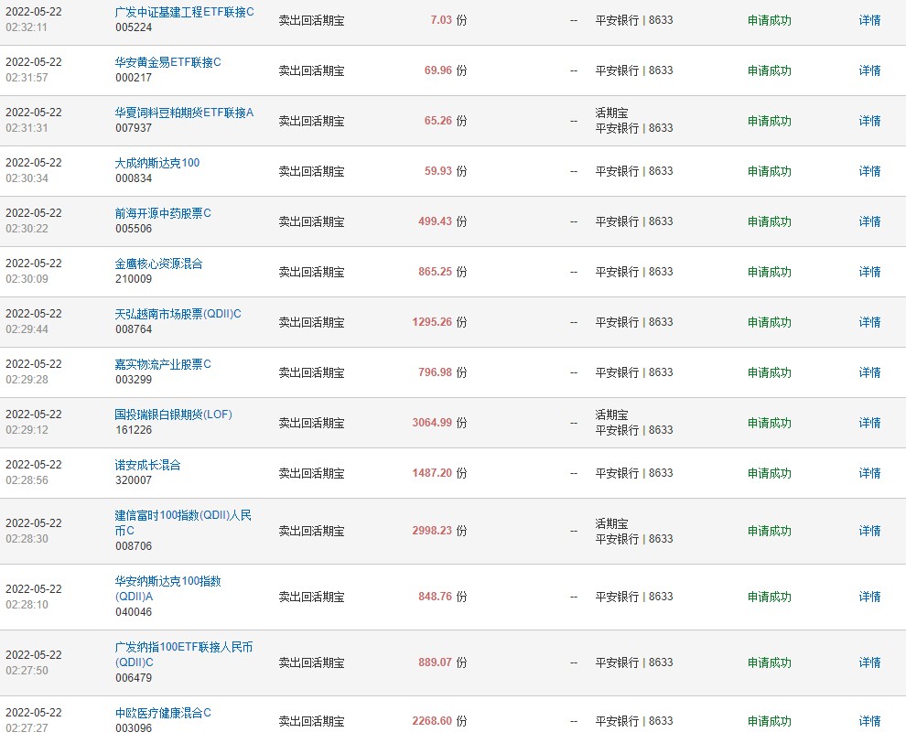Open fund link 嘉实物流产业股票C
Screen dimensions: 906x743
coord(163,364)
